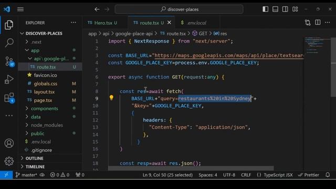Go forward with the right arrow
The height and width of the screenshot is (189, 336).
pos(107,9)
